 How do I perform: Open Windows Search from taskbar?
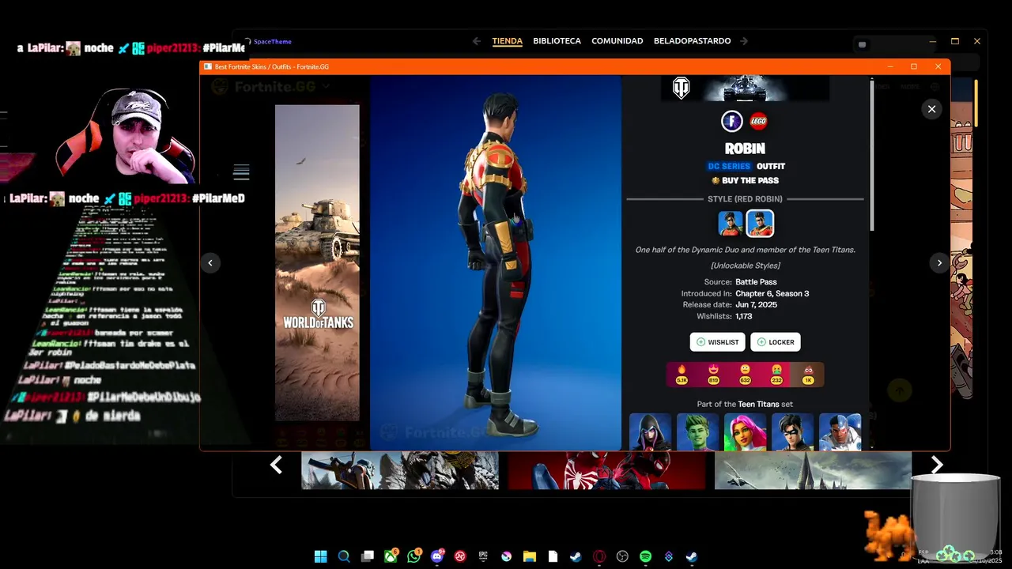[344, 556]
